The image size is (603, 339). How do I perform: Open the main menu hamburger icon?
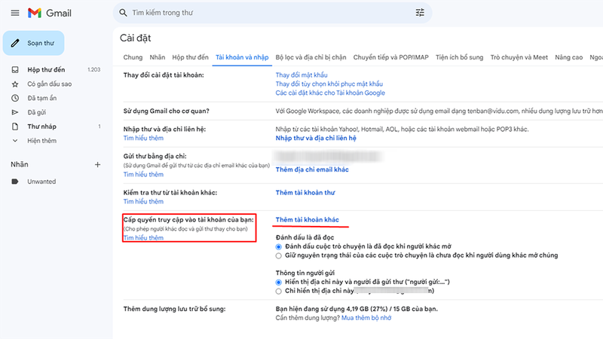(x=15, y=13)
